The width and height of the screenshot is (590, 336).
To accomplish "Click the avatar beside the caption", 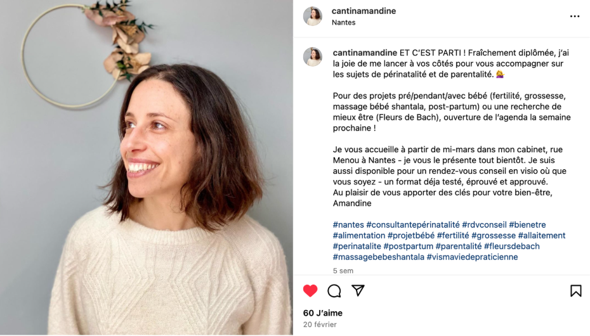I will click(313, 57).
